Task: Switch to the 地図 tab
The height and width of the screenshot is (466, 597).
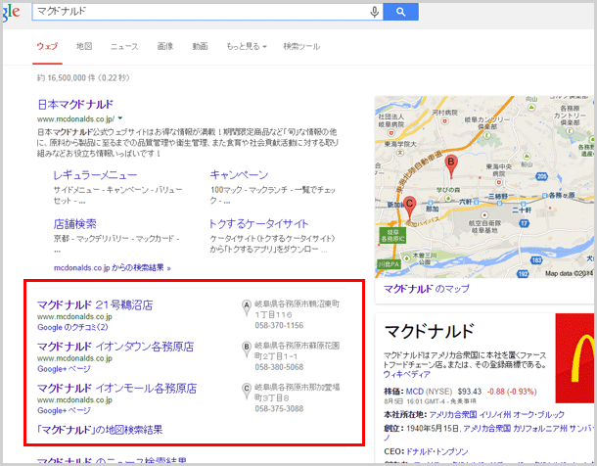Action: [x=84, y=46]
